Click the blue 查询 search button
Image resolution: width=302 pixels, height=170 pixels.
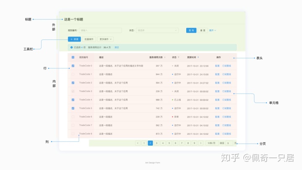pos(191,30)
